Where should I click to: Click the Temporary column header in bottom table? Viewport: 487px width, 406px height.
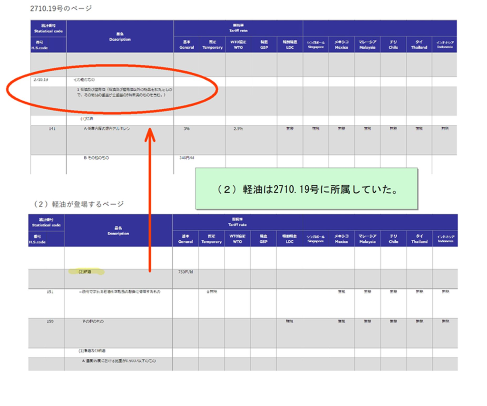212,239
